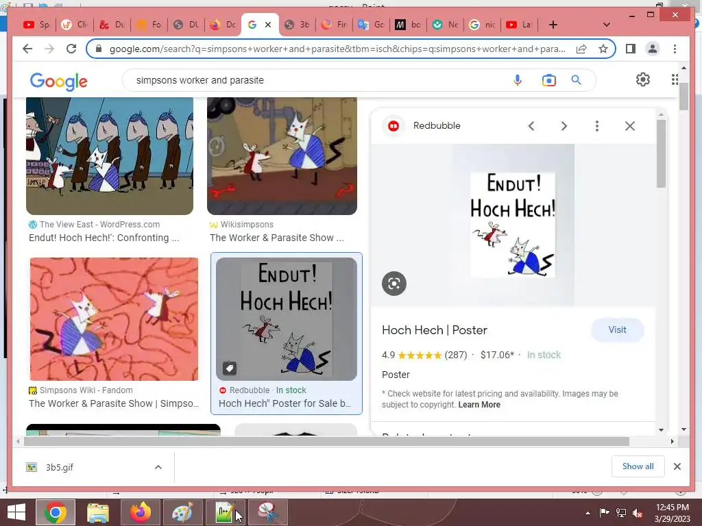The image size is (702, 526).
Task: Toggle the Chrome side panel
Action: coord(631,49)
